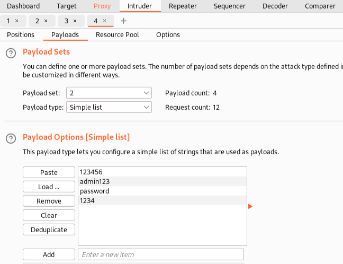Open the Resource Pool sub-tab
Image resolution: width=343 pixels, height=264 pixels.
tap(118, 35)
